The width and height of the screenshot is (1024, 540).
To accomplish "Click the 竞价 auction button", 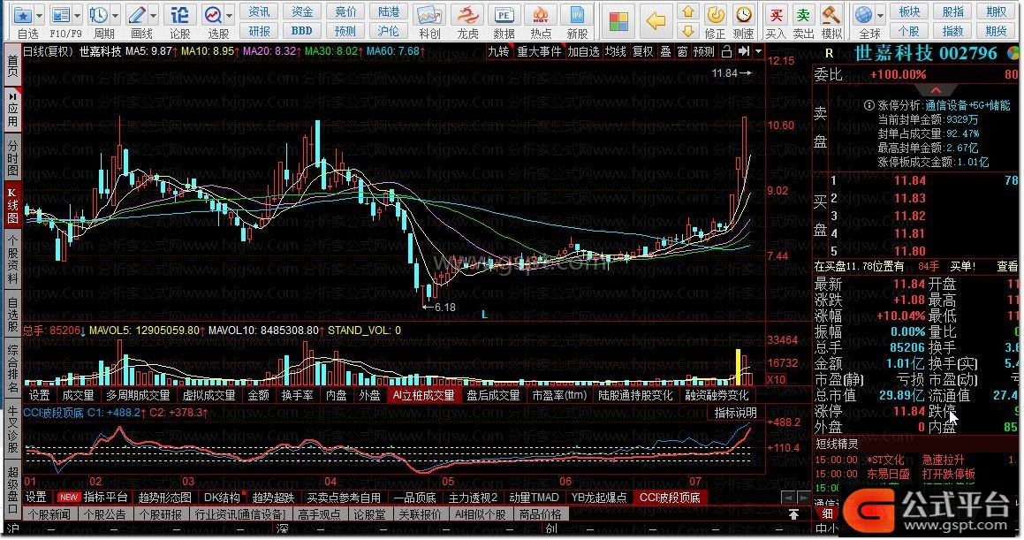I will (345, 11).
